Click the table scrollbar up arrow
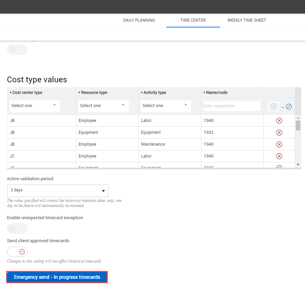This screenshot has width=305, height=293. tap(298, 118)
